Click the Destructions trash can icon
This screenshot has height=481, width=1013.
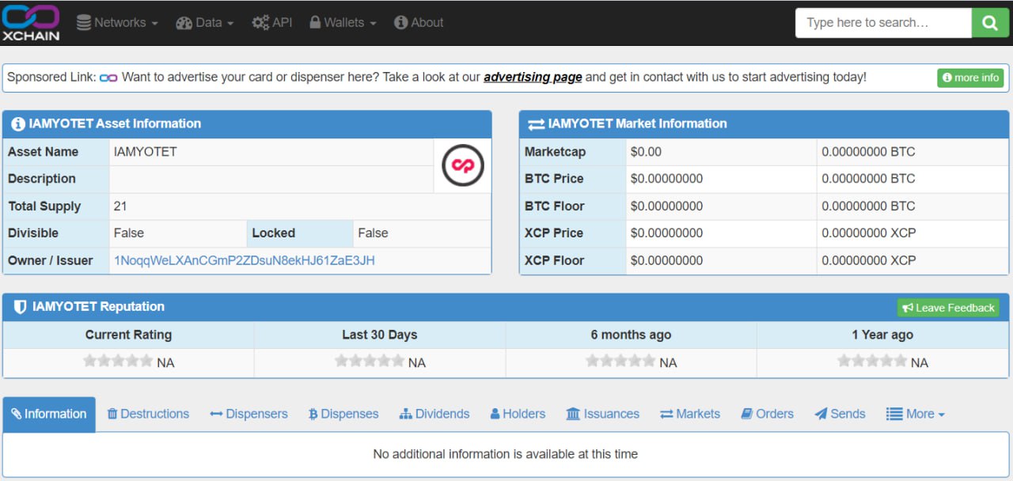pyautogui.click(x=112, y=414)
